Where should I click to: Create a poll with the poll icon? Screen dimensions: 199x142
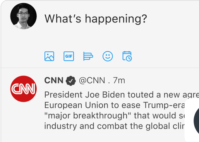(x=88, y=56)
